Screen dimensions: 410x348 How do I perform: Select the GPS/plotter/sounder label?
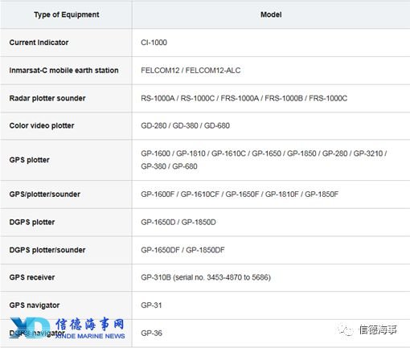pyautogui.click(x=45, y=194)
